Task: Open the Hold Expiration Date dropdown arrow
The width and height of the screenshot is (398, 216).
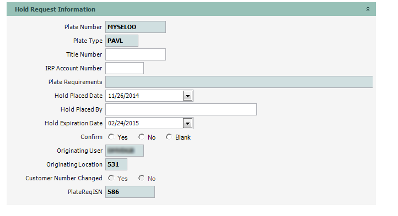Action: [187, 123]
